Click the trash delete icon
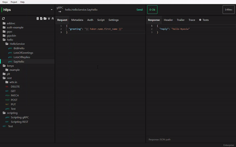This screenshot has height=147, width=236. (38, 18)
